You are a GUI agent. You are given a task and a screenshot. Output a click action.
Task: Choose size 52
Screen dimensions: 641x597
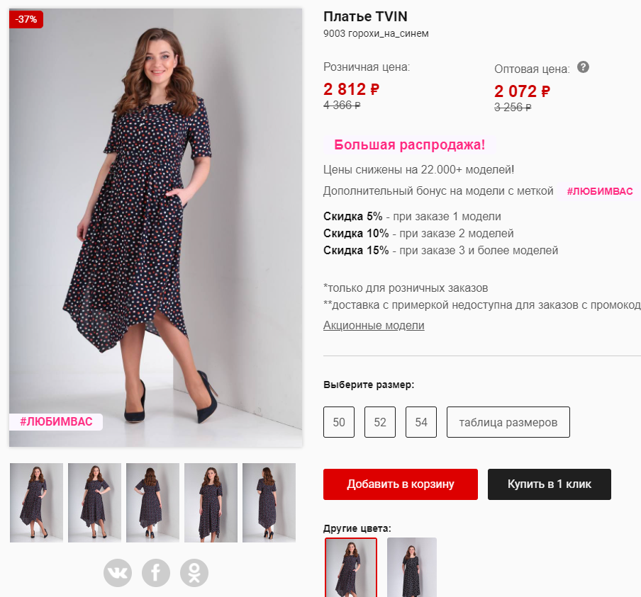[x=380, y=422]
